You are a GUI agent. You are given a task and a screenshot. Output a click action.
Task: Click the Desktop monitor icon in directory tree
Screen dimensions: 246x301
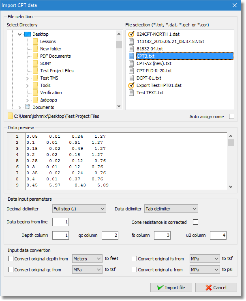28,34
